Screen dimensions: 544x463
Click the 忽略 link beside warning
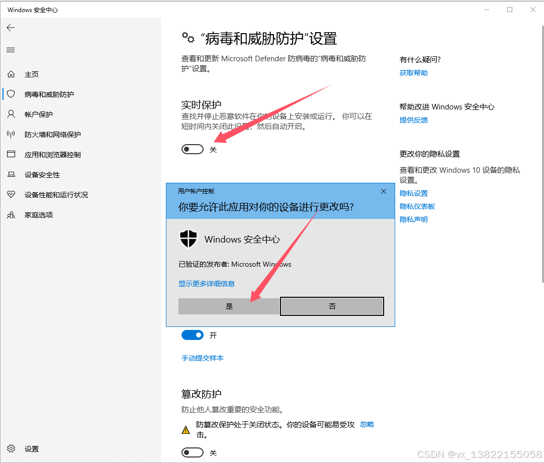[367, 424]
